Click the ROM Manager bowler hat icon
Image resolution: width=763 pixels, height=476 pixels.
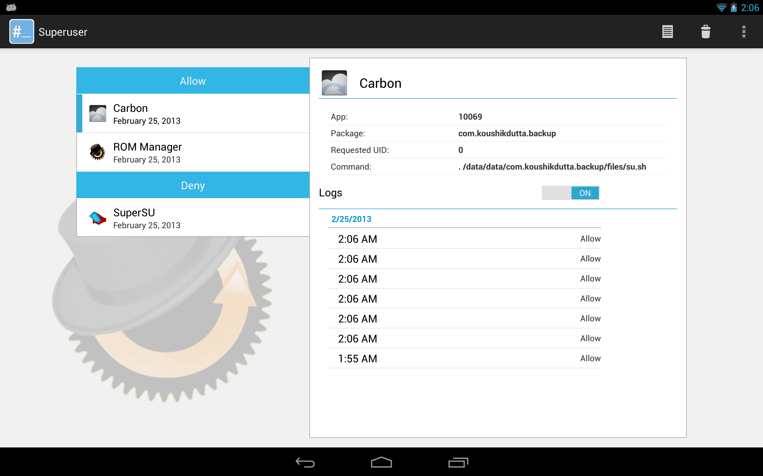pos(98,152)
